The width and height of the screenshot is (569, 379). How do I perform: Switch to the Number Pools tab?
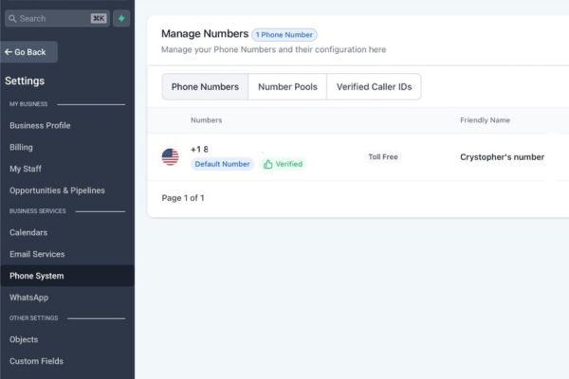[x=287, y=86]
